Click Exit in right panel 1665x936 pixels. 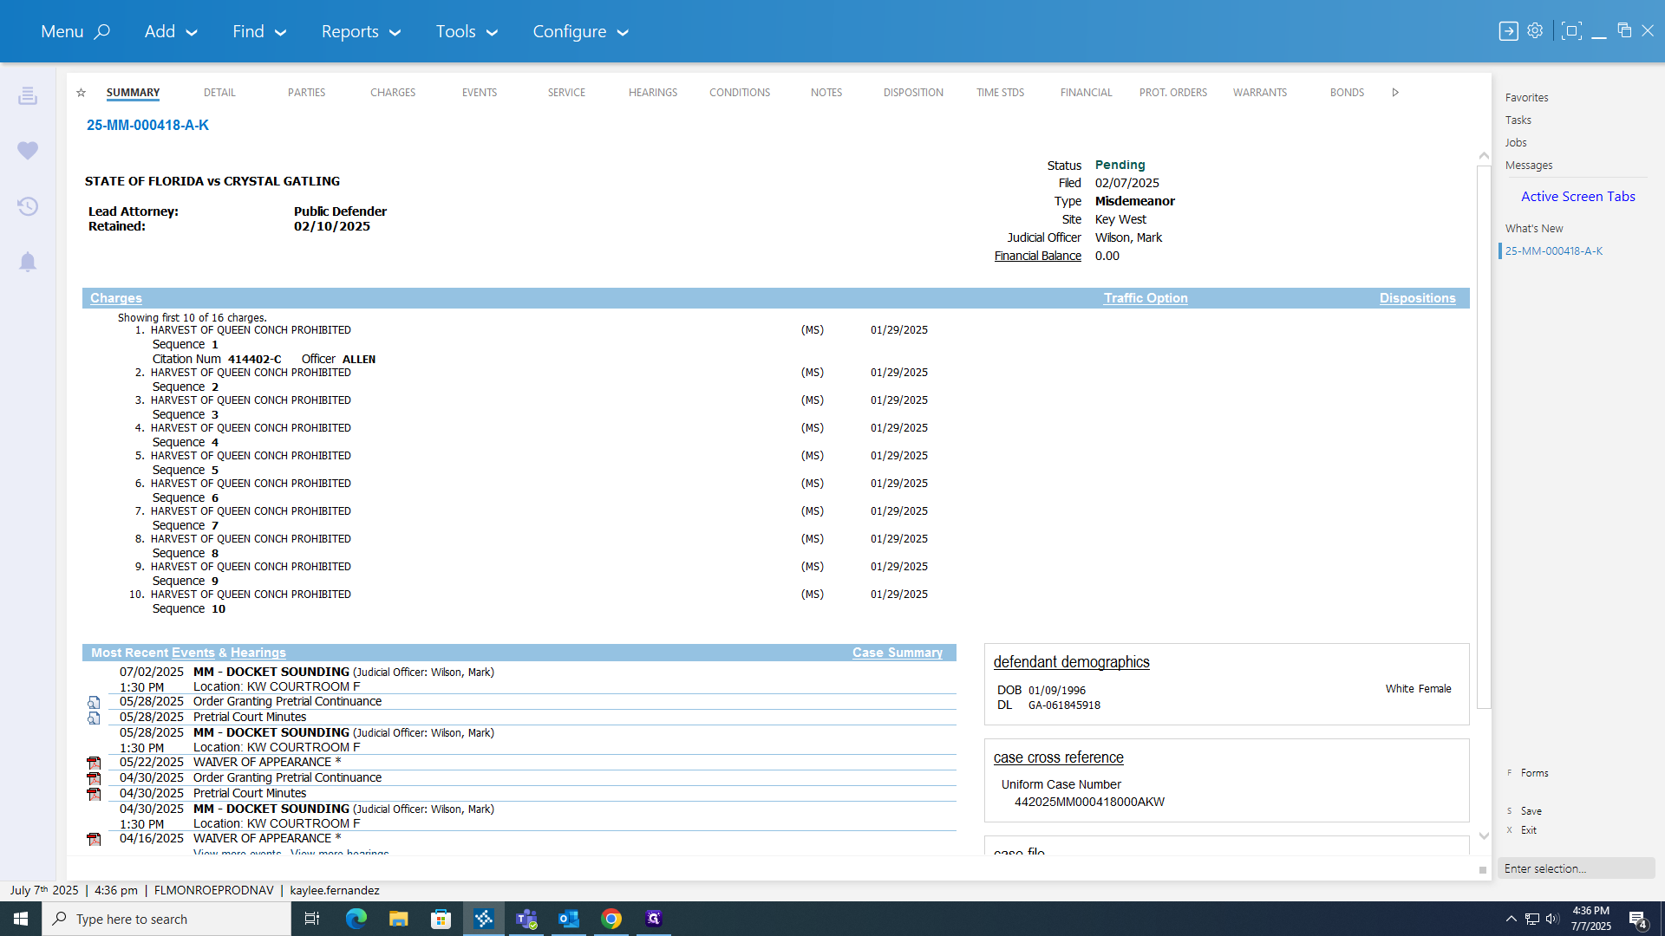[1529, 830]
